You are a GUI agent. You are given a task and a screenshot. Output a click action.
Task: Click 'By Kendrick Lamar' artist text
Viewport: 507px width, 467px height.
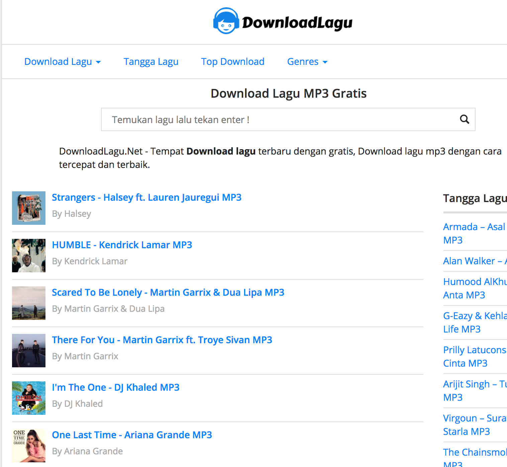click(90, 261)
